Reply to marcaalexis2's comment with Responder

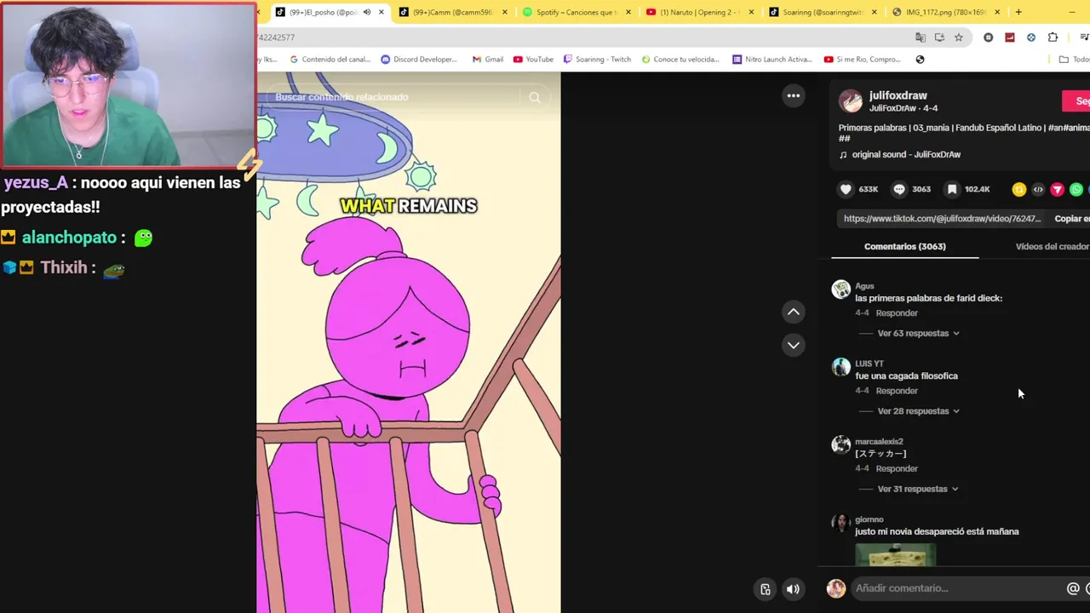click(x=897, y=469)
